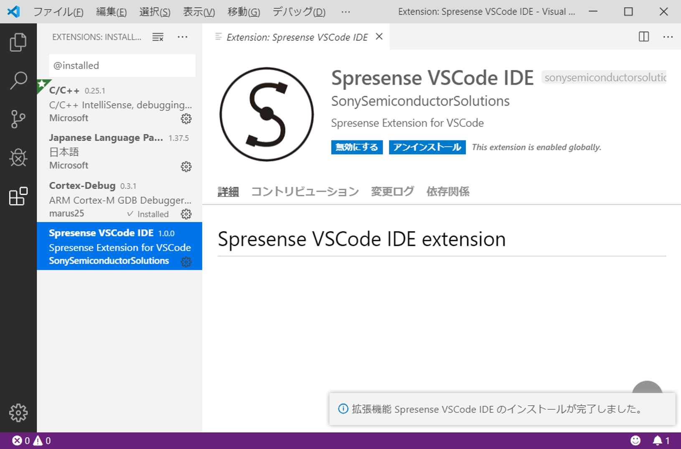Open settings gear for C/C++ extension
Image resolution: width=681 pixels, height=449 pixels.
click(x=186, y=119)
